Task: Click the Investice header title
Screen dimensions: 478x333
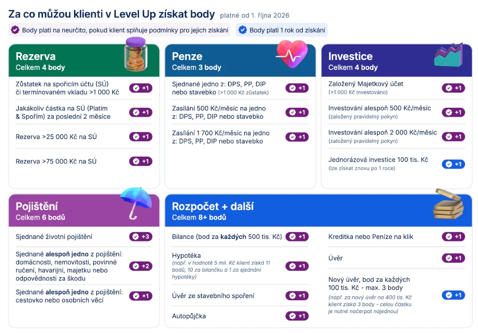Action: point(350,56)
